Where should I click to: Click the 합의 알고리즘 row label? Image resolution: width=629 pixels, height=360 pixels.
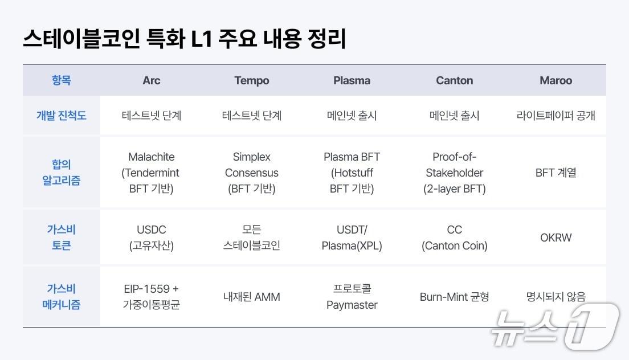pos(62,173)
